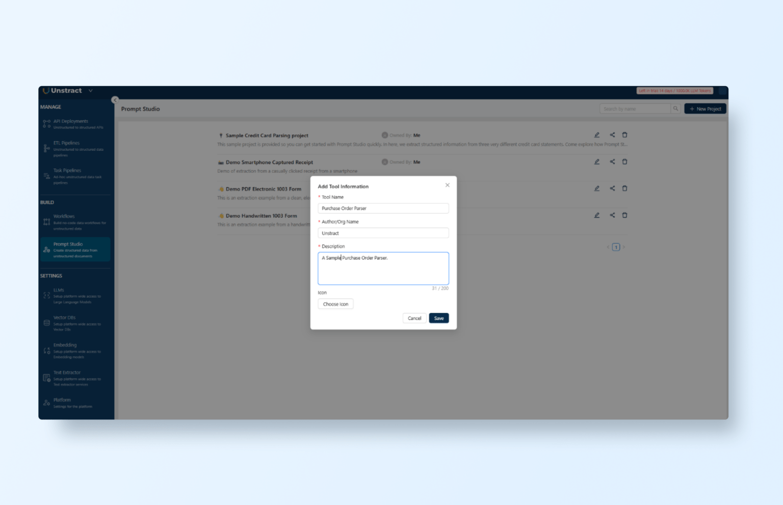The image size is (783, 505).
Task: Click the trial days remaining banner
Action: pyautogui.click(x=675, y=91)
